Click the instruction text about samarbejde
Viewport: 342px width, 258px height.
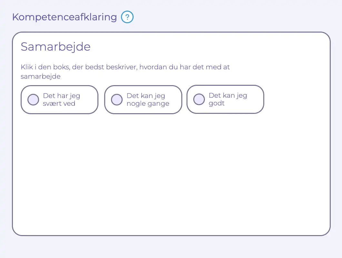tap(125, 72)
